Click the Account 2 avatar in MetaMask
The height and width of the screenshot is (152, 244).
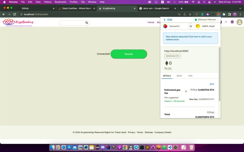coord(165,26)
